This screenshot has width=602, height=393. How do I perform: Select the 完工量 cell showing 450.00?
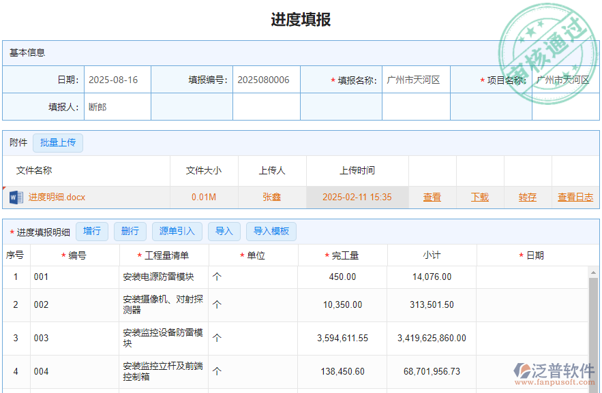click(343, 277)
